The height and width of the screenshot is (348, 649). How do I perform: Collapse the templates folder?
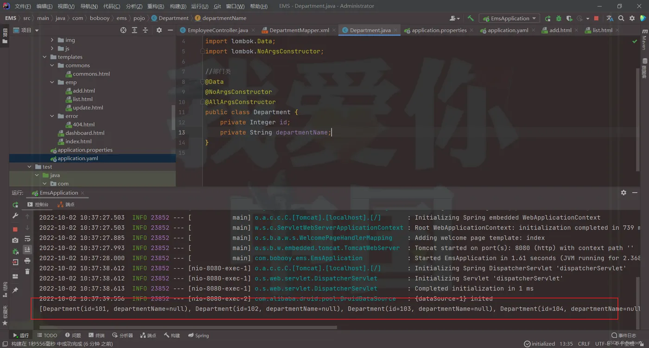coord(45,57)
